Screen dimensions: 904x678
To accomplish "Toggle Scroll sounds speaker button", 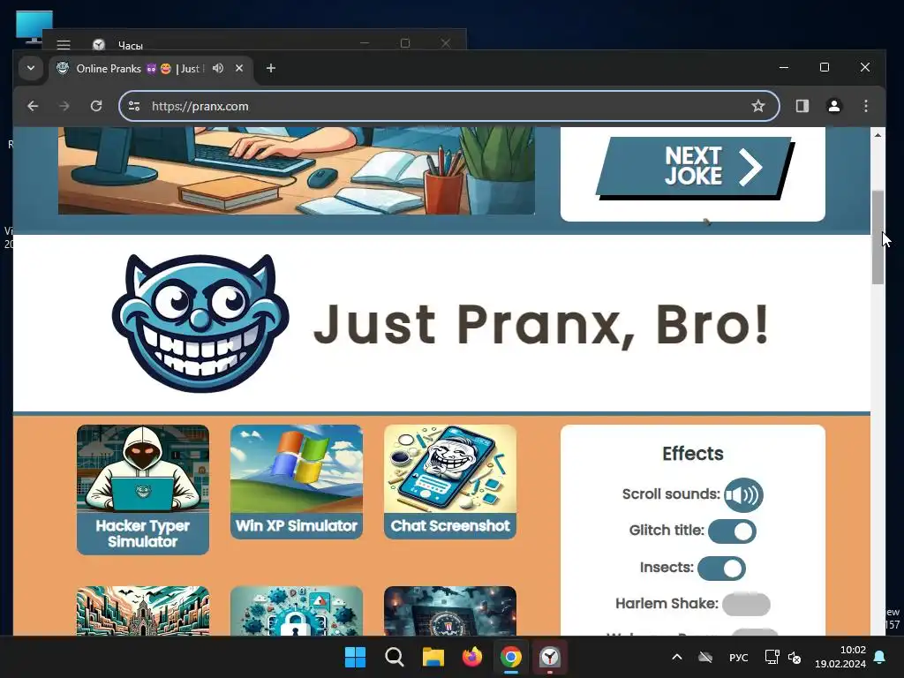I will [743, 494].
